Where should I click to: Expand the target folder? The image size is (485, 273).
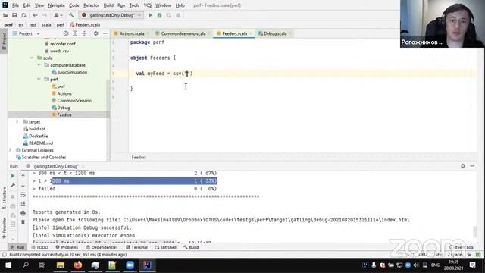coord(17,122)
